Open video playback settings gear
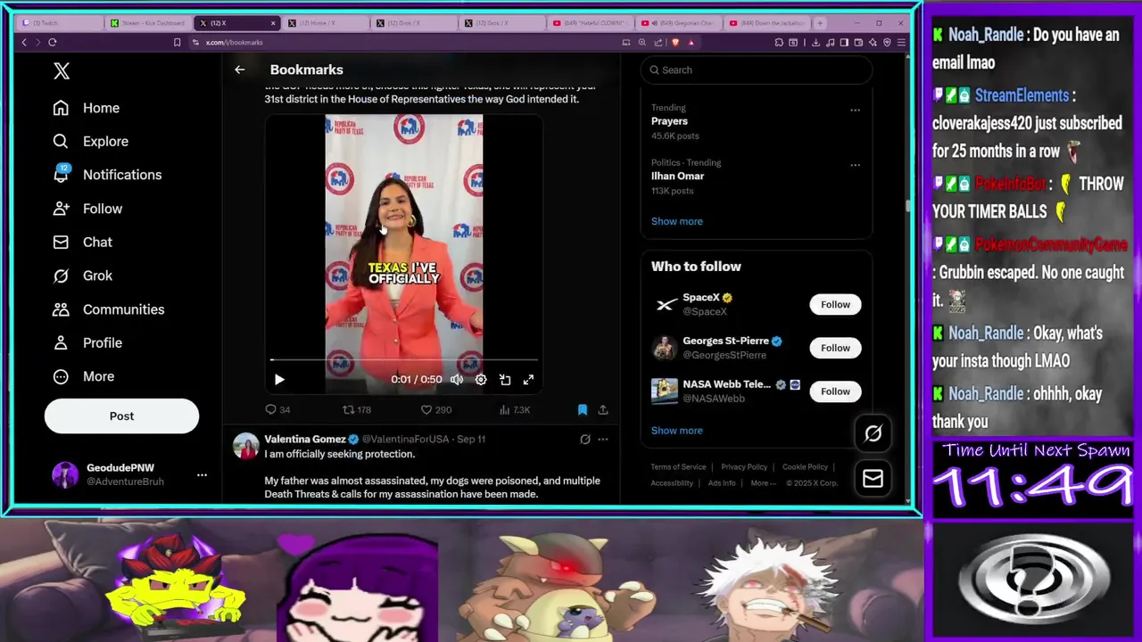Screen dimensions: 1142x642 (481, 380)
